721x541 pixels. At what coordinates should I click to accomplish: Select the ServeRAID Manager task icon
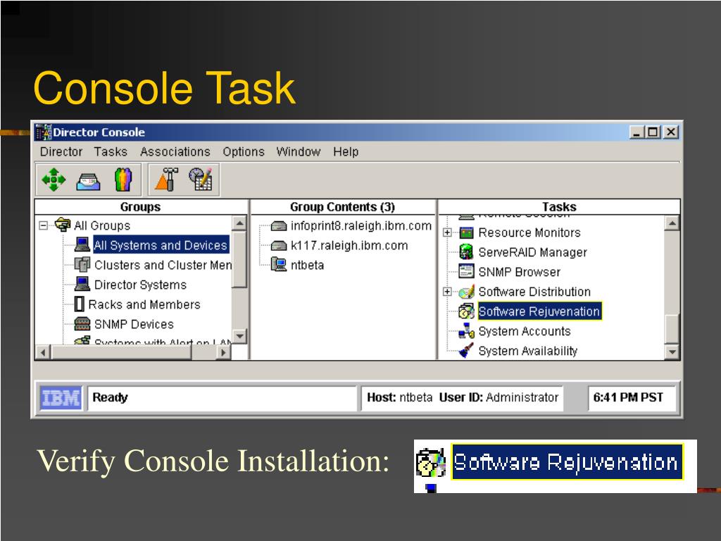466,252
